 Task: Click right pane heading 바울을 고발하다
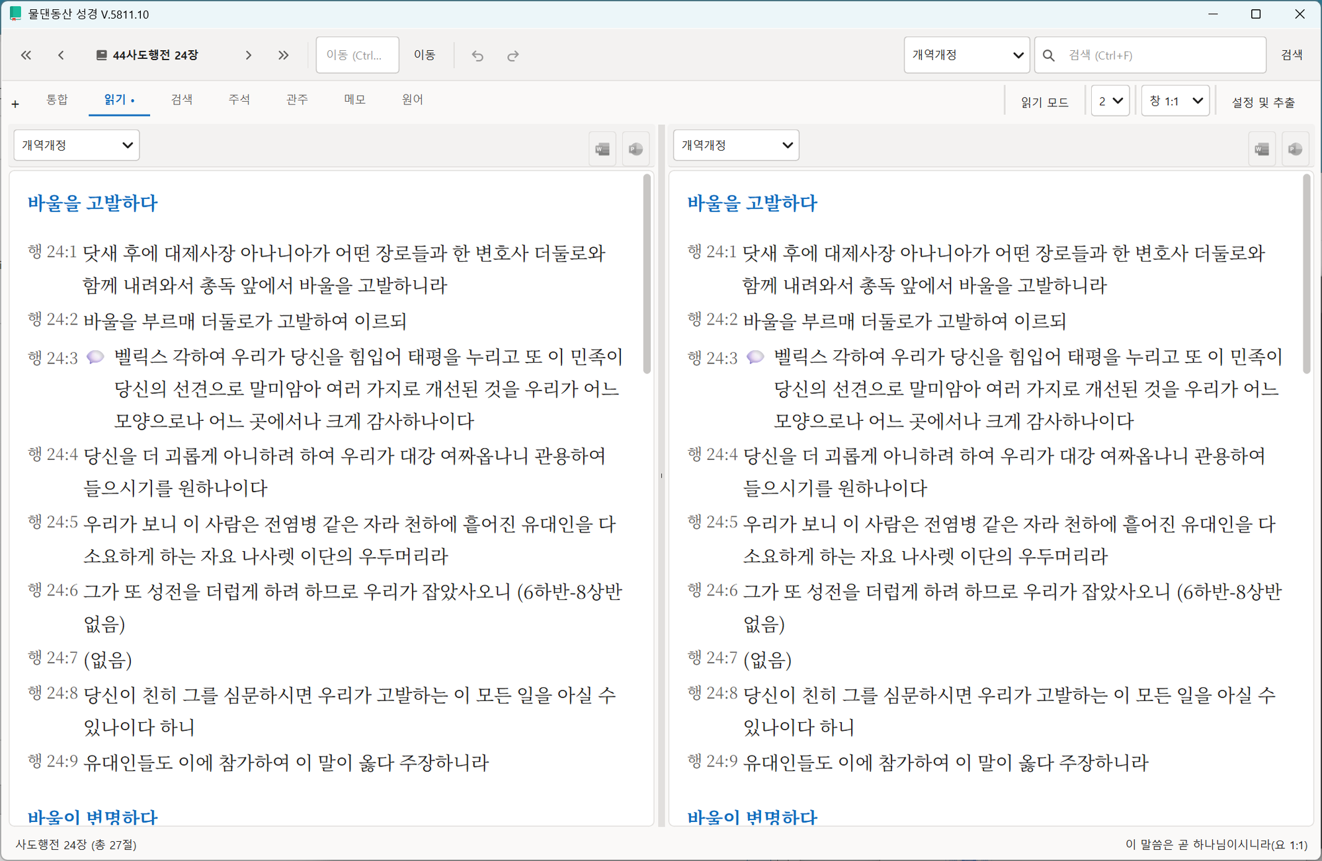(x=752, y=203)
